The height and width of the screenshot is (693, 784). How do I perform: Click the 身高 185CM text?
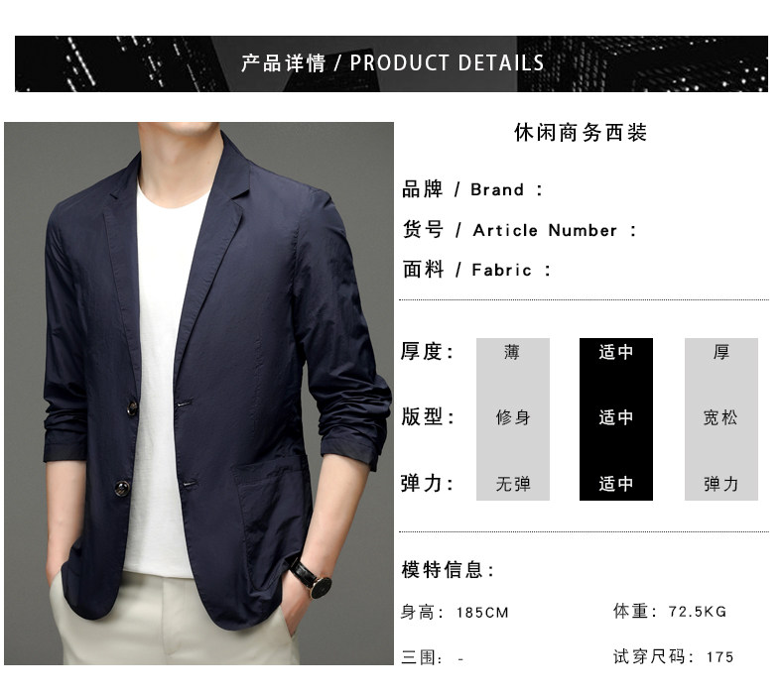tap(455, 612)
